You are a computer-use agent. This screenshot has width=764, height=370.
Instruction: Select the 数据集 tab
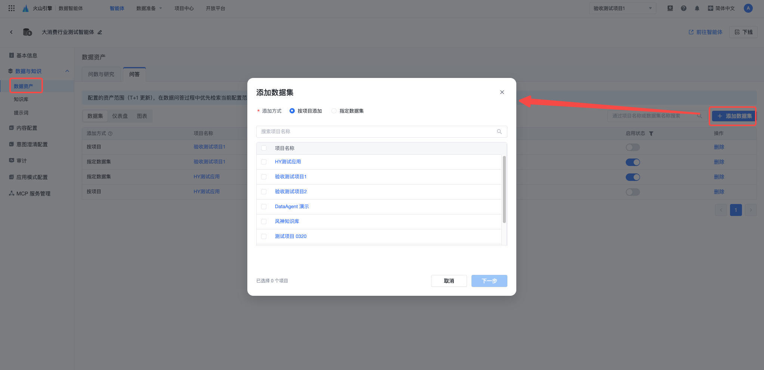pyautogui.click(x=95, y=116)
